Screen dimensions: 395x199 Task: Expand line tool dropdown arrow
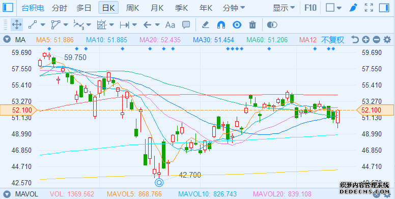pos(43,25)
